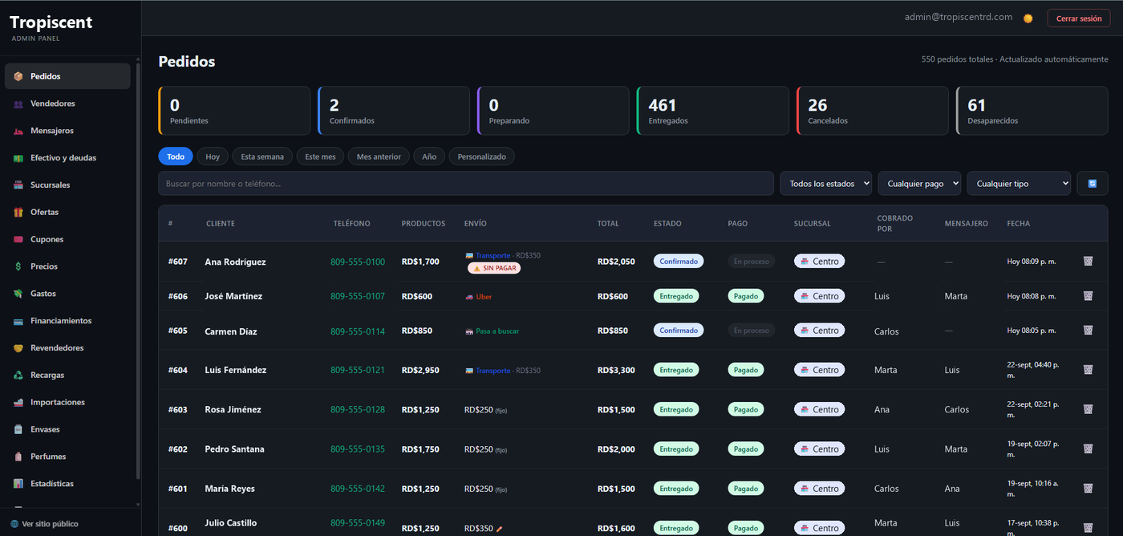
Task: Click the trash icon on order #604
Action: click(1088, 370)
